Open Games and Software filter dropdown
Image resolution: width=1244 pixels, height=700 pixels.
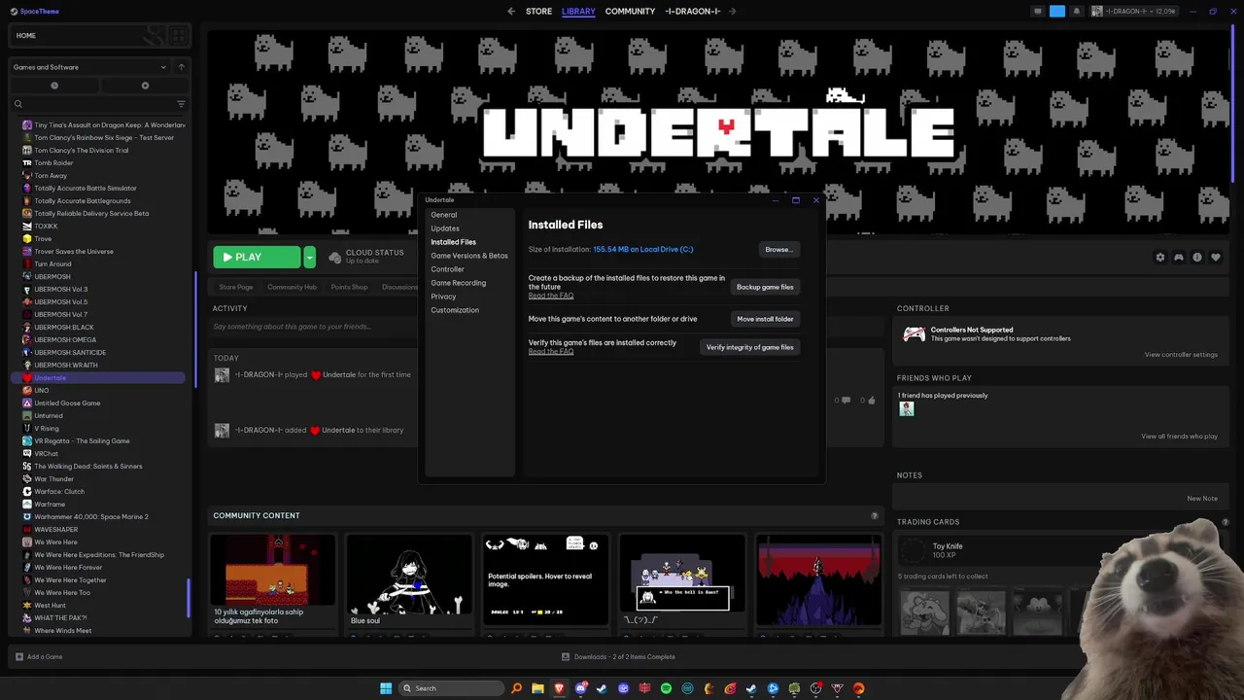pyautogui.click(x=89, y=67)
